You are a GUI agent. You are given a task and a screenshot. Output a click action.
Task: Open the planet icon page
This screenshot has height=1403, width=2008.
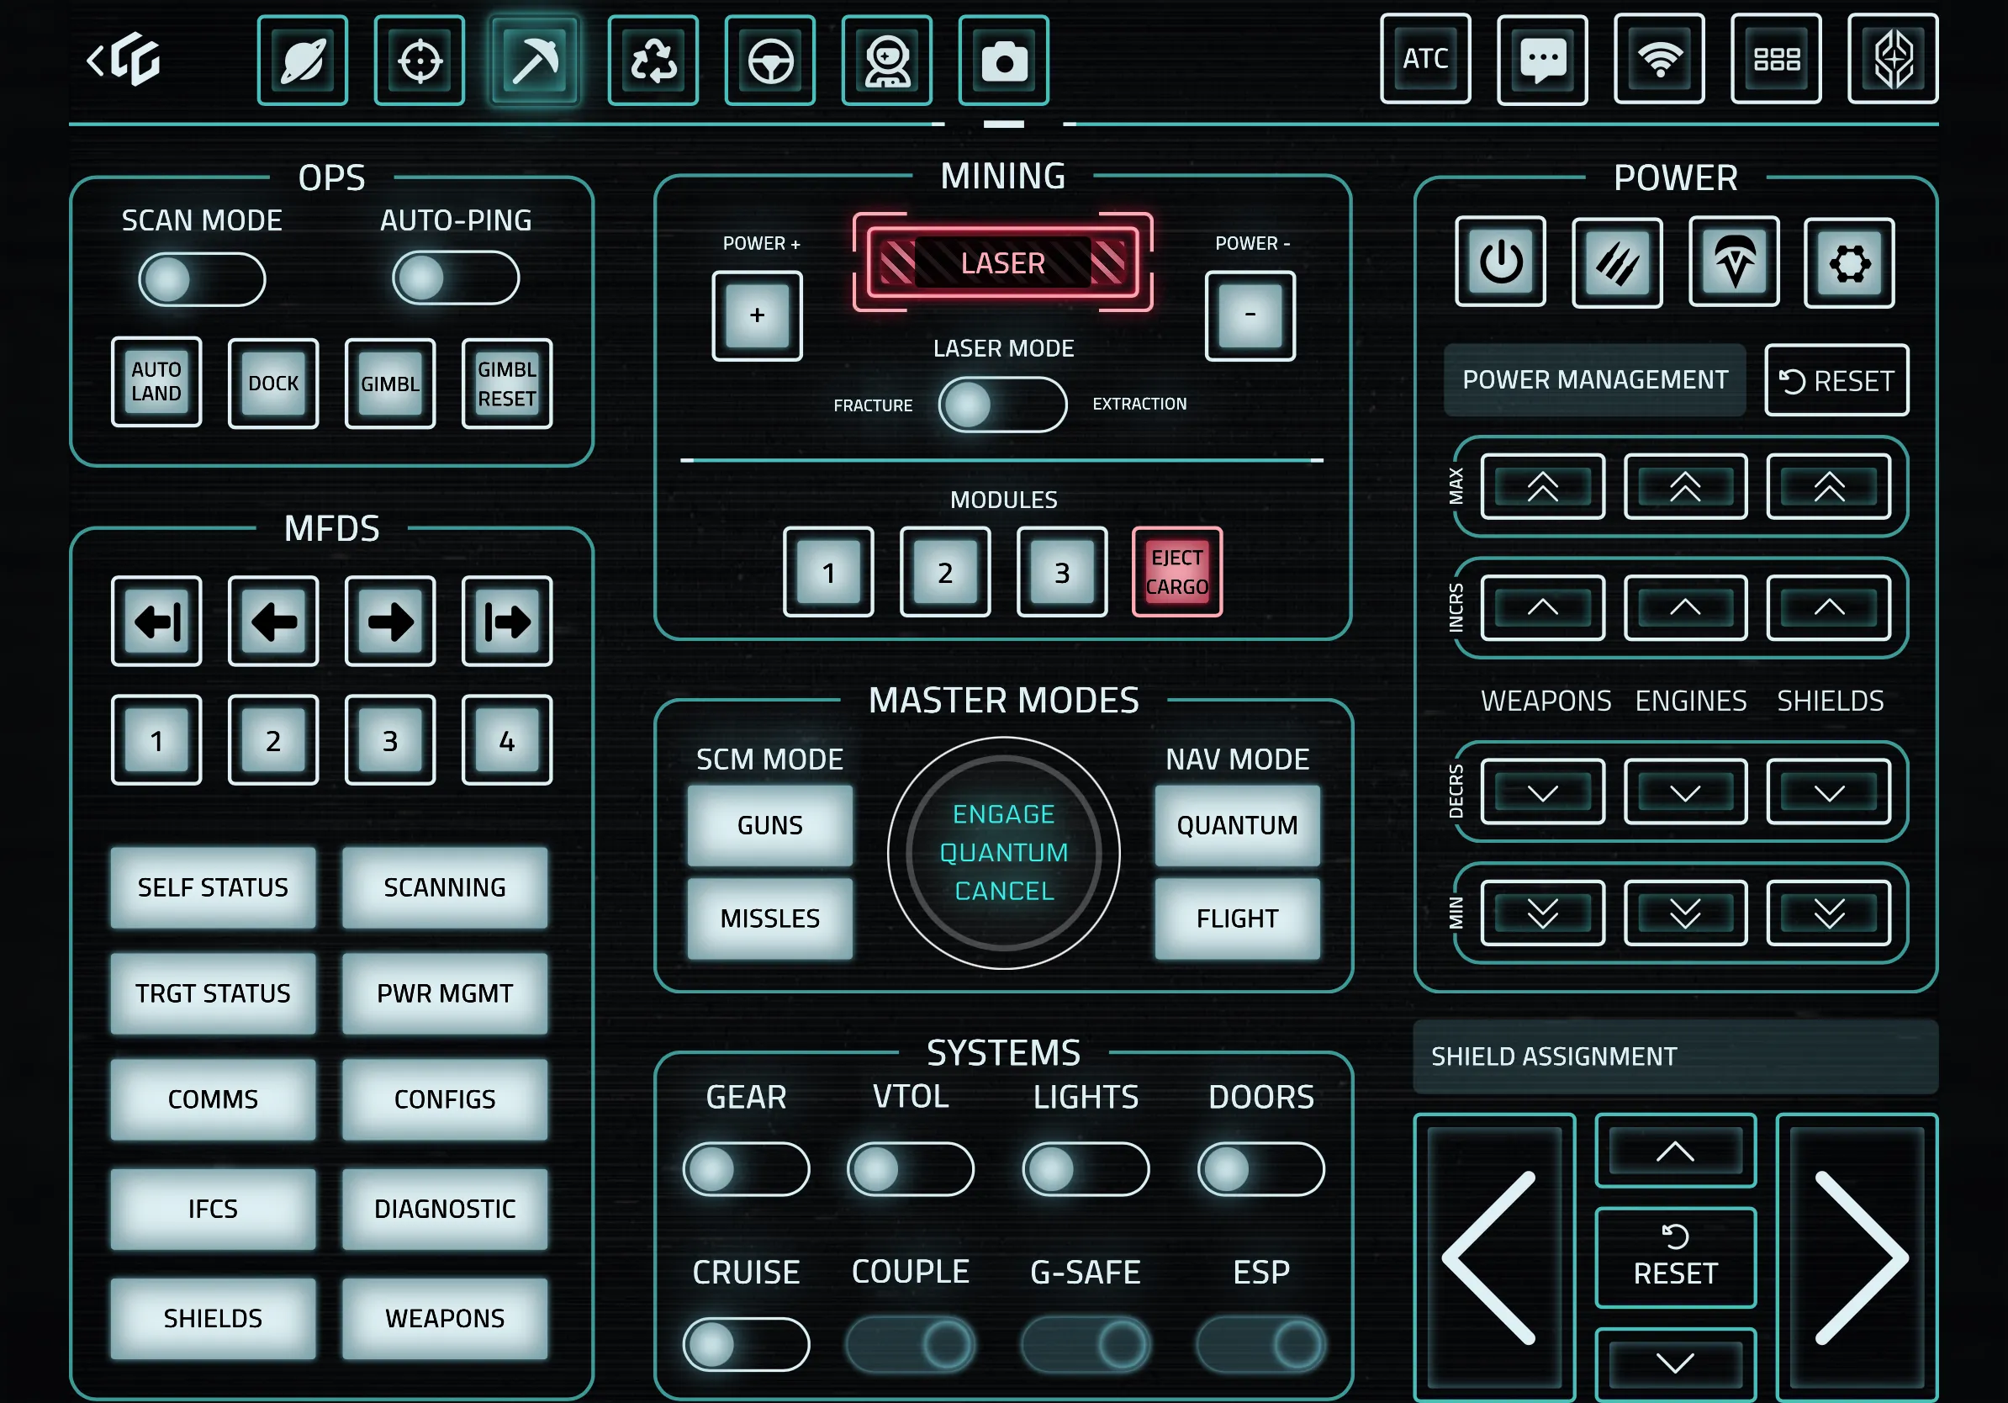point(303,61)
